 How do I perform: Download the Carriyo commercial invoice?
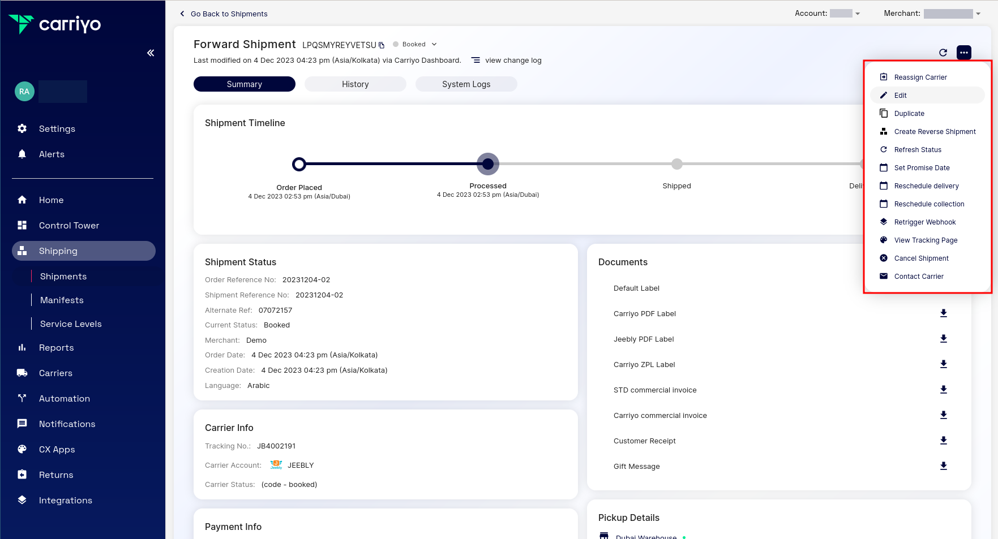944,415
